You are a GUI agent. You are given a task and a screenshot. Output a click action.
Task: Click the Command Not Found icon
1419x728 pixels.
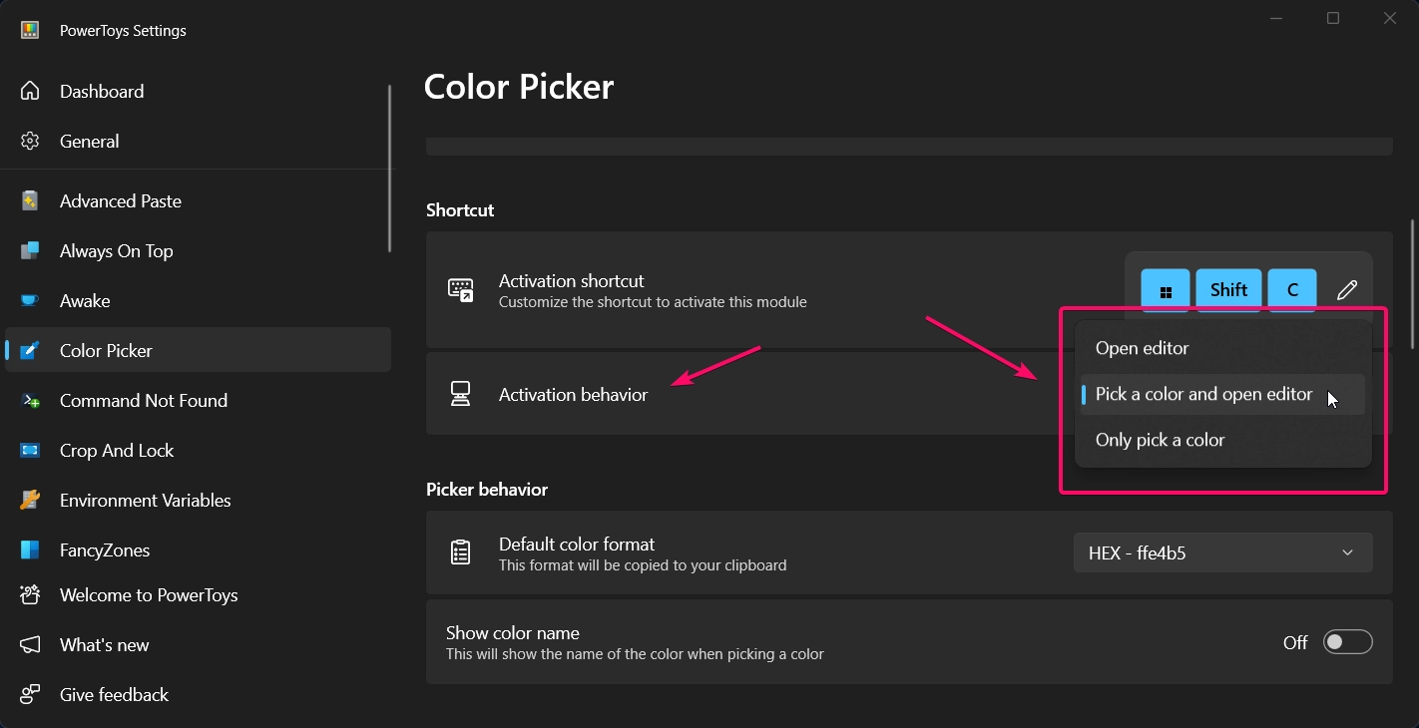[30, 400]
